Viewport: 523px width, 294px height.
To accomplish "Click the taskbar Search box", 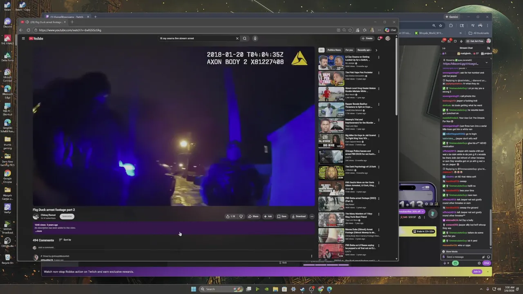I will (221, 289).
